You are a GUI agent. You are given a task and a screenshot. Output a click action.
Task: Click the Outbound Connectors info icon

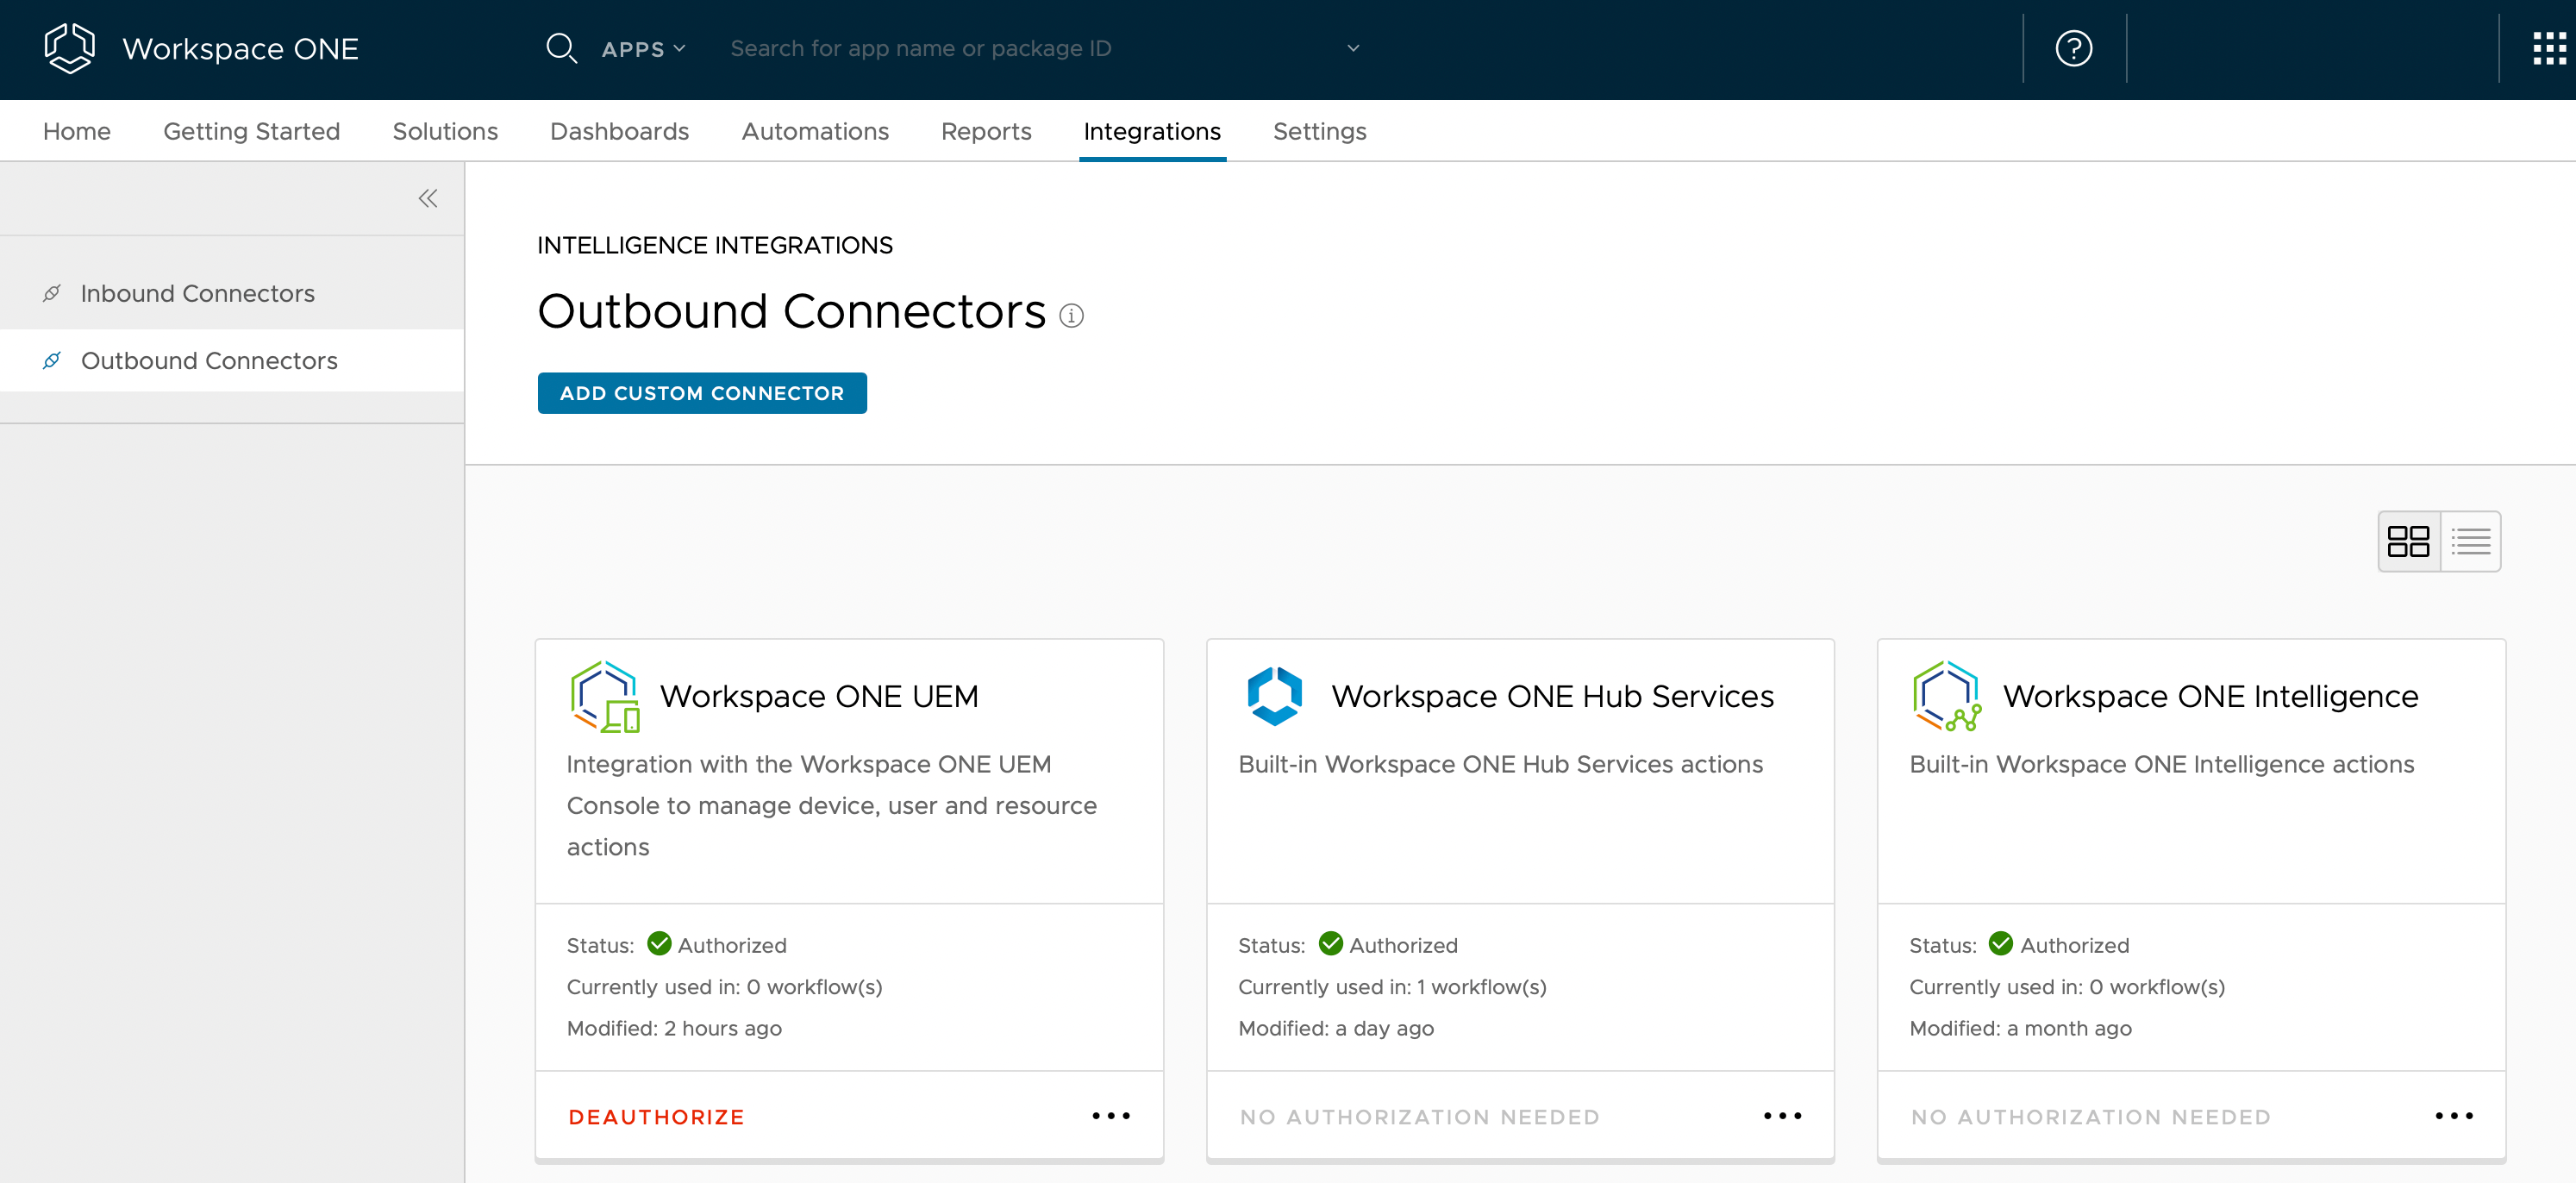pyautogui.click(x=1071, y=316)
